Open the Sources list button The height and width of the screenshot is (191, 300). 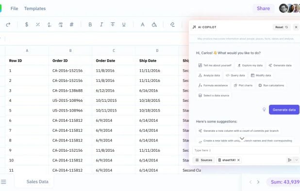tap(204, 160)
